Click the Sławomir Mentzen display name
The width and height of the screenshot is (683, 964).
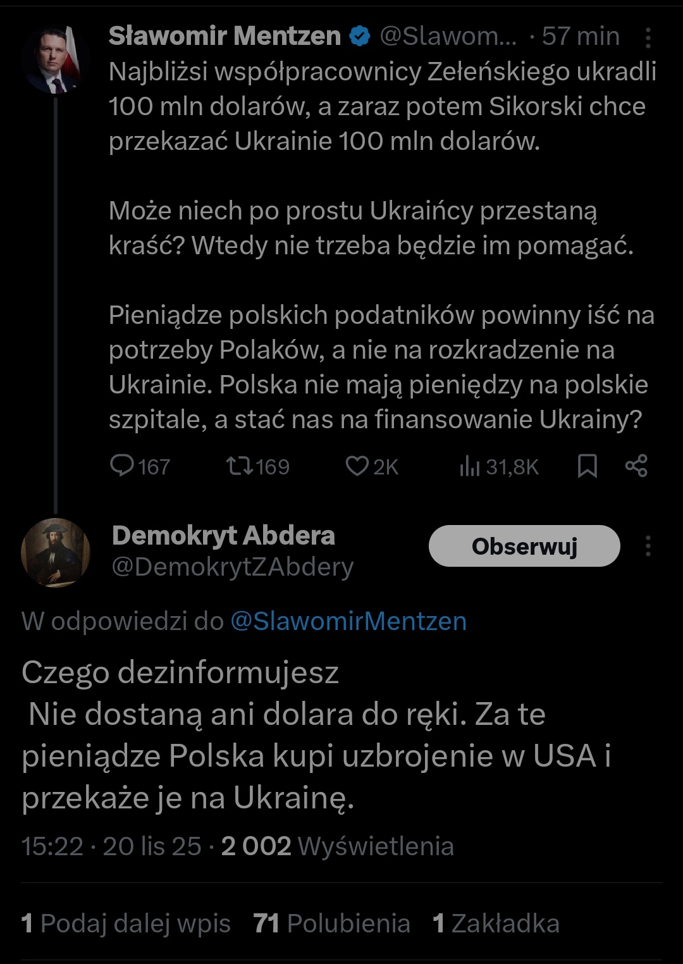pos(225,36)
